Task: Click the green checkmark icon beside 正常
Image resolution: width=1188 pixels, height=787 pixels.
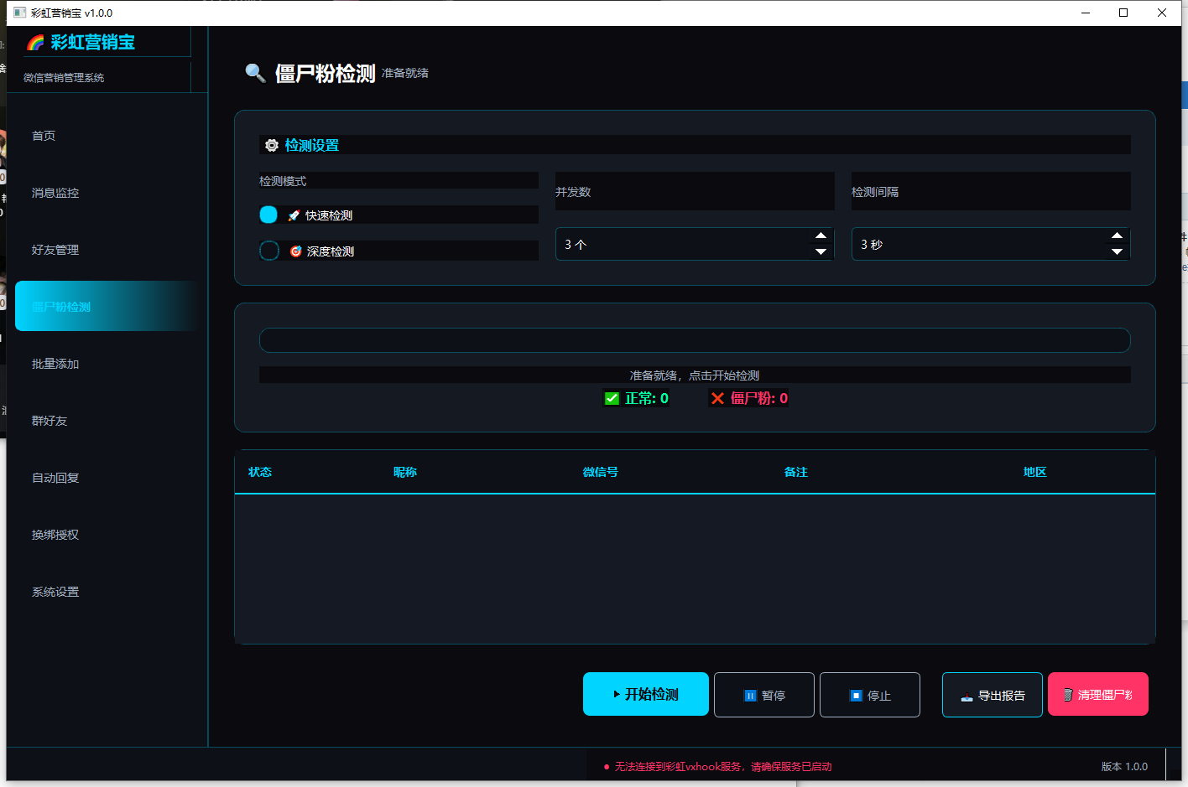Action: pyautogui.click(x=612, y=398)
